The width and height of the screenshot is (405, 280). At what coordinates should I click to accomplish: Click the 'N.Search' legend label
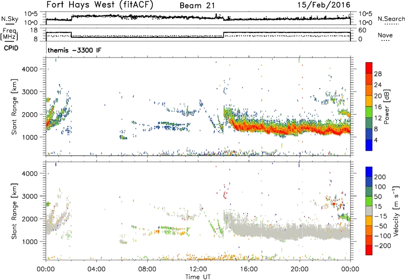click(x=391, y=19)
